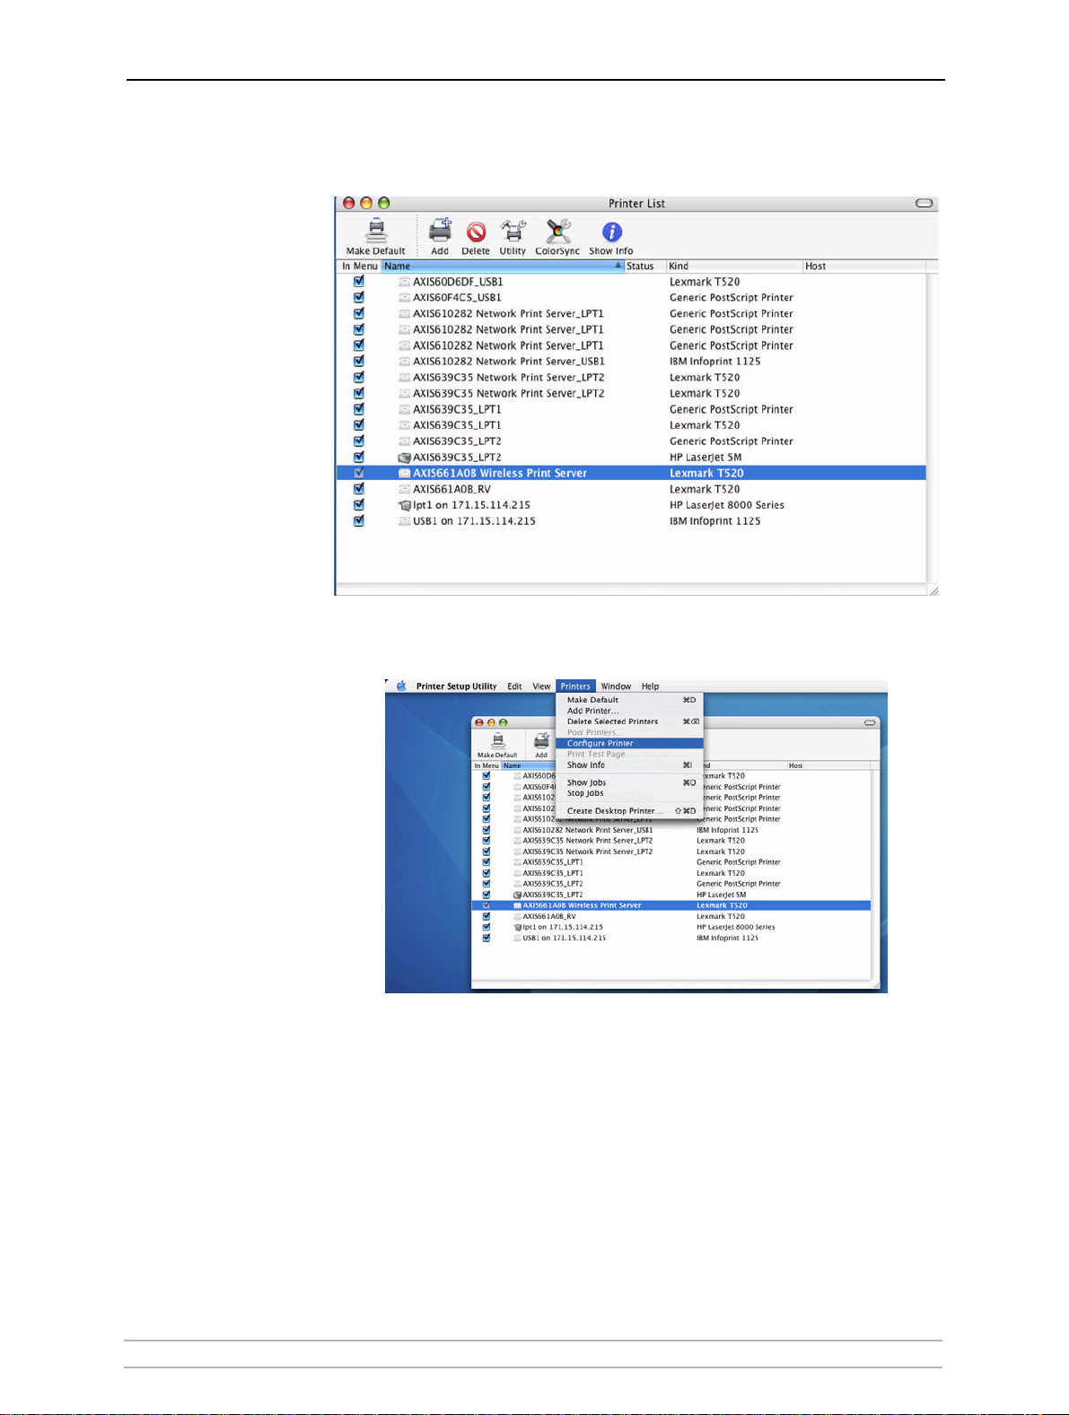Click printer icon for HP LaserJet 5M row, upper list
The image size is (1069, 1415).
coord(404,458)
